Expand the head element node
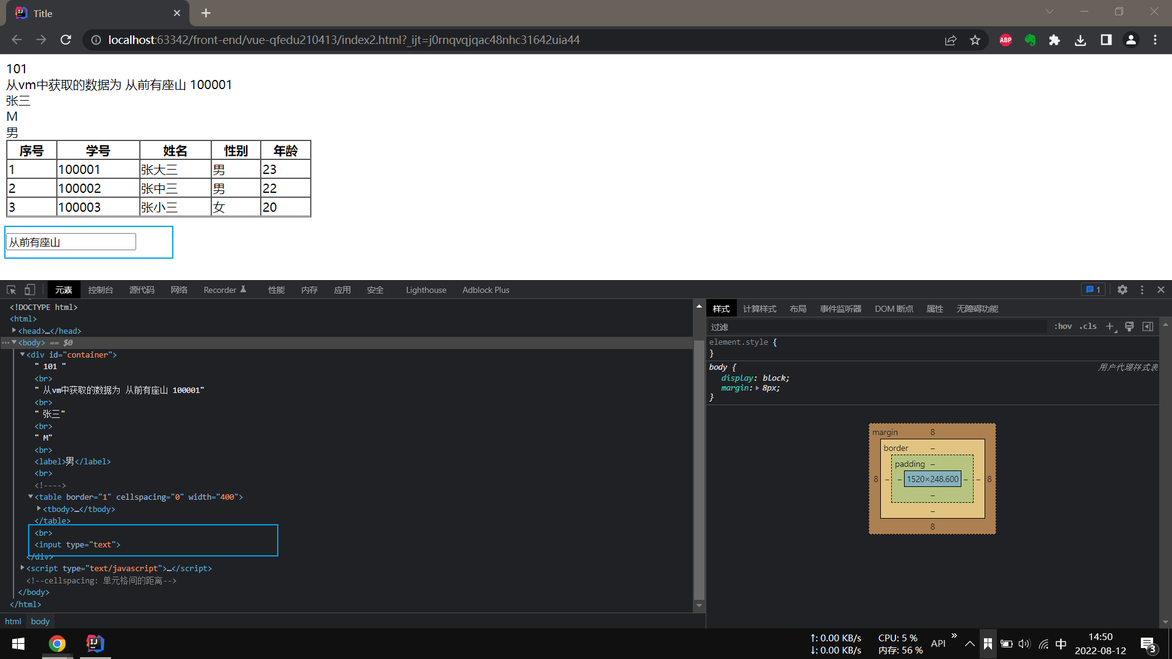 pyautogui.click(x=14, y=330)
